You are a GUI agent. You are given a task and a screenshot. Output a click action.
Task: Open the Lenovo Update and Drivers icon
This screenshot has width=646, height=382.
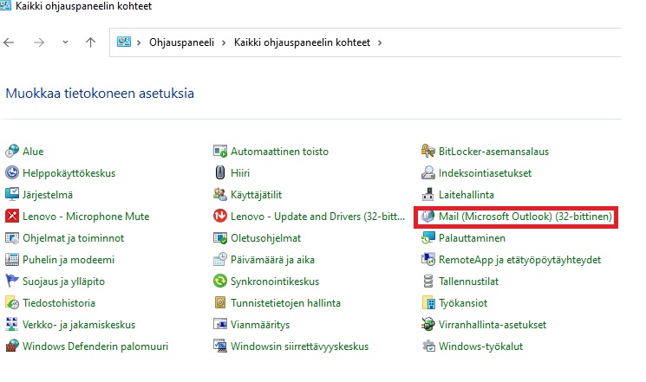[x=220, y=216]
